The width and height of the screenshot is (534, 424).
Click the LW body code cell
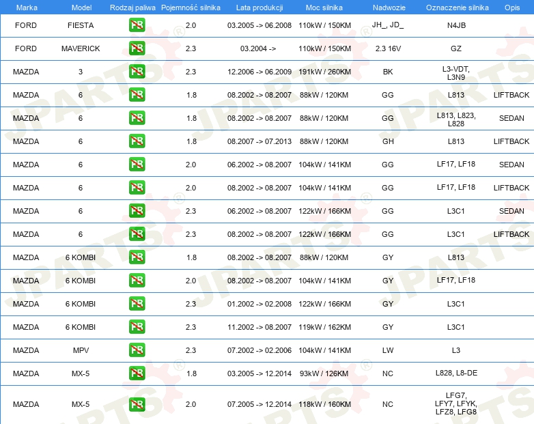pos(388,350)
